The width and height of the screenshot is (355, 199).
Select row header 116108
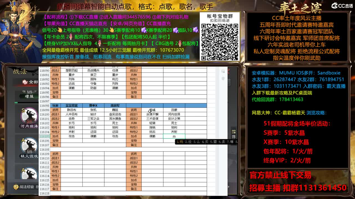tap(44, 150)
